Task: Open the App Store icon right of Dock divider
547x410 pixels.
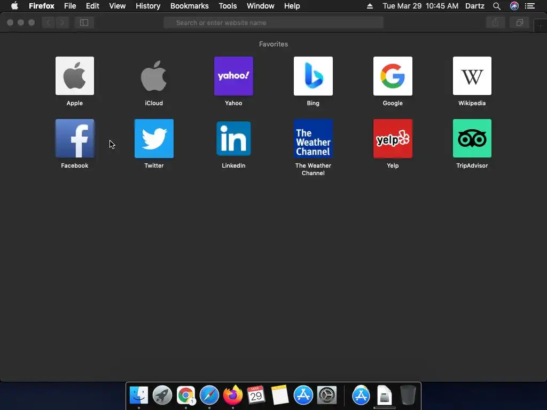Action: coord(361,395)
